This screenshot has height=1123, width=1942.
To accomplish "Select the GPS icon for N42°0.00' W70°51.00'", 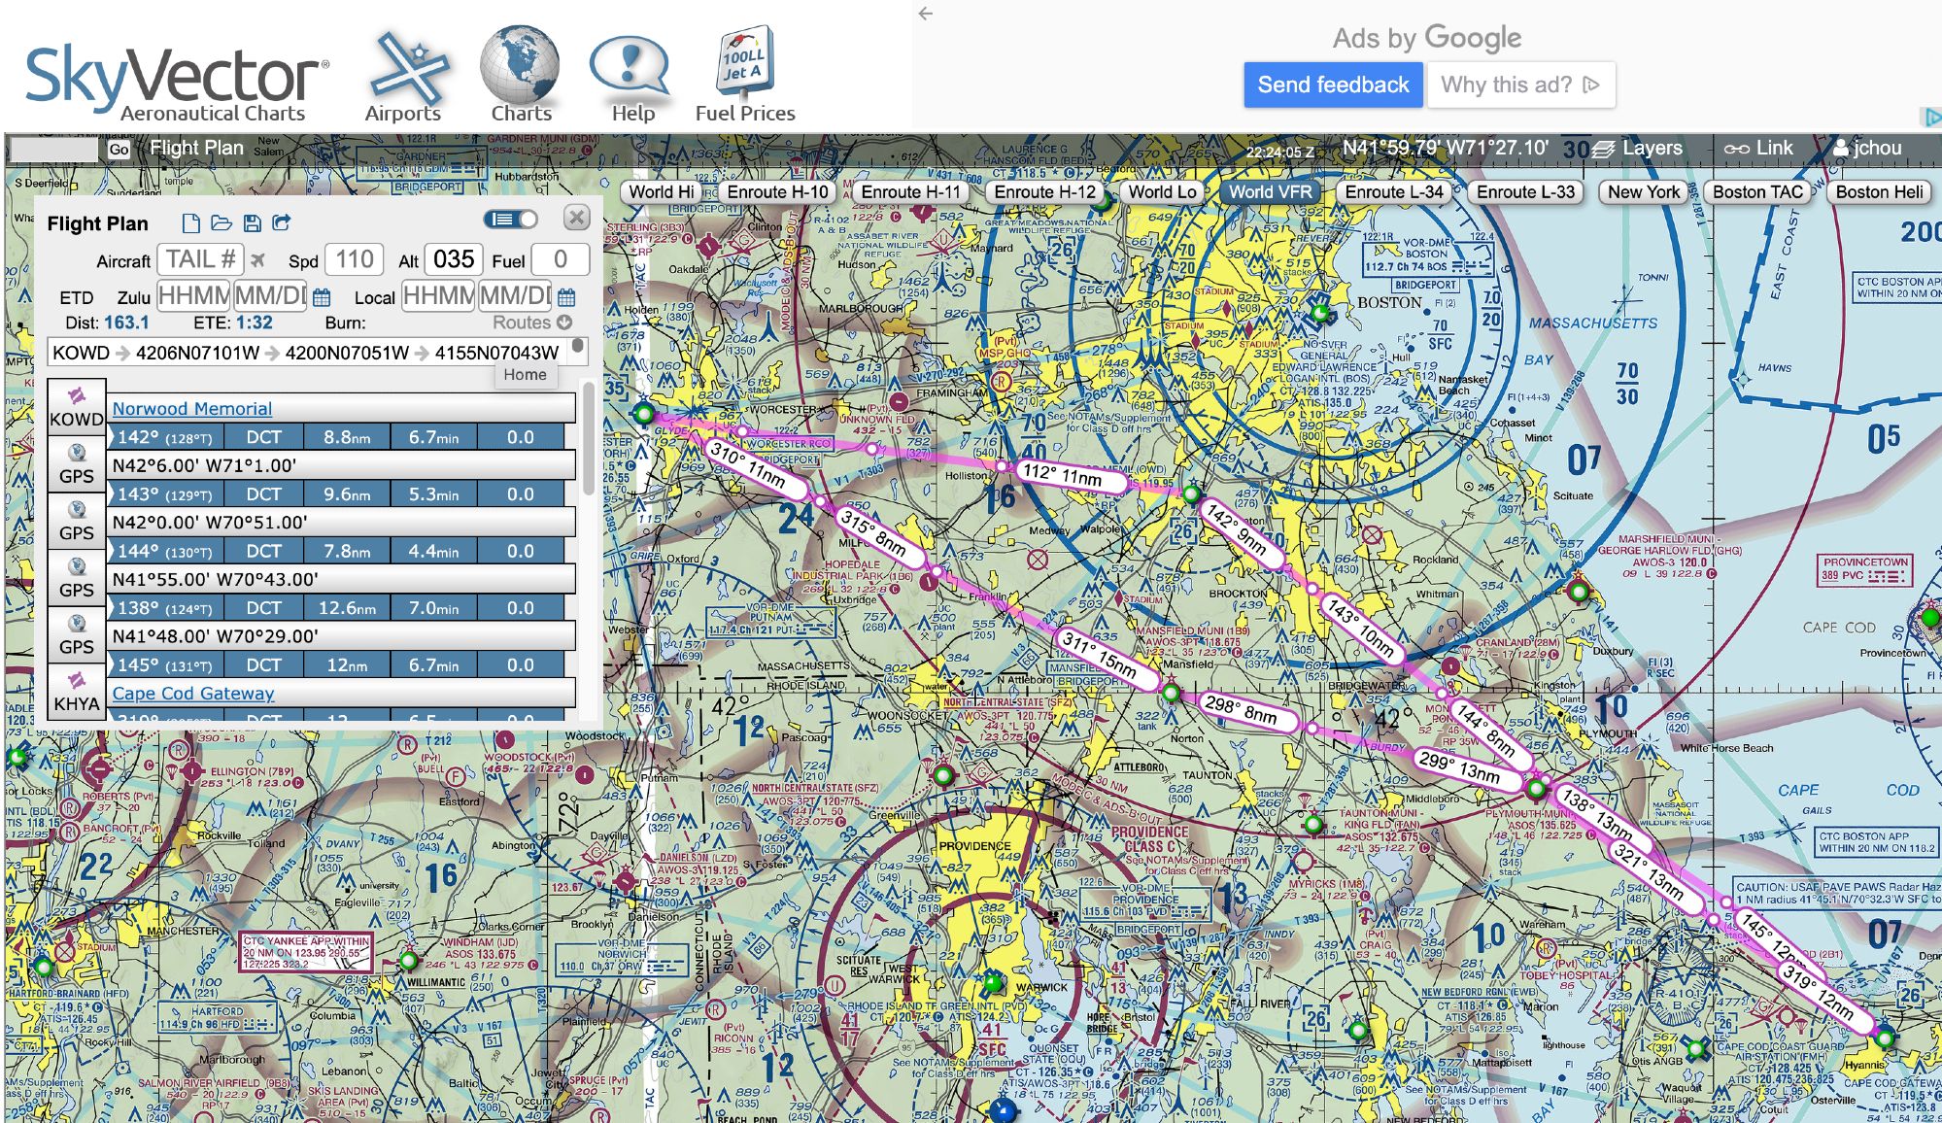I will pyautogui.click(x=77, y=520).
